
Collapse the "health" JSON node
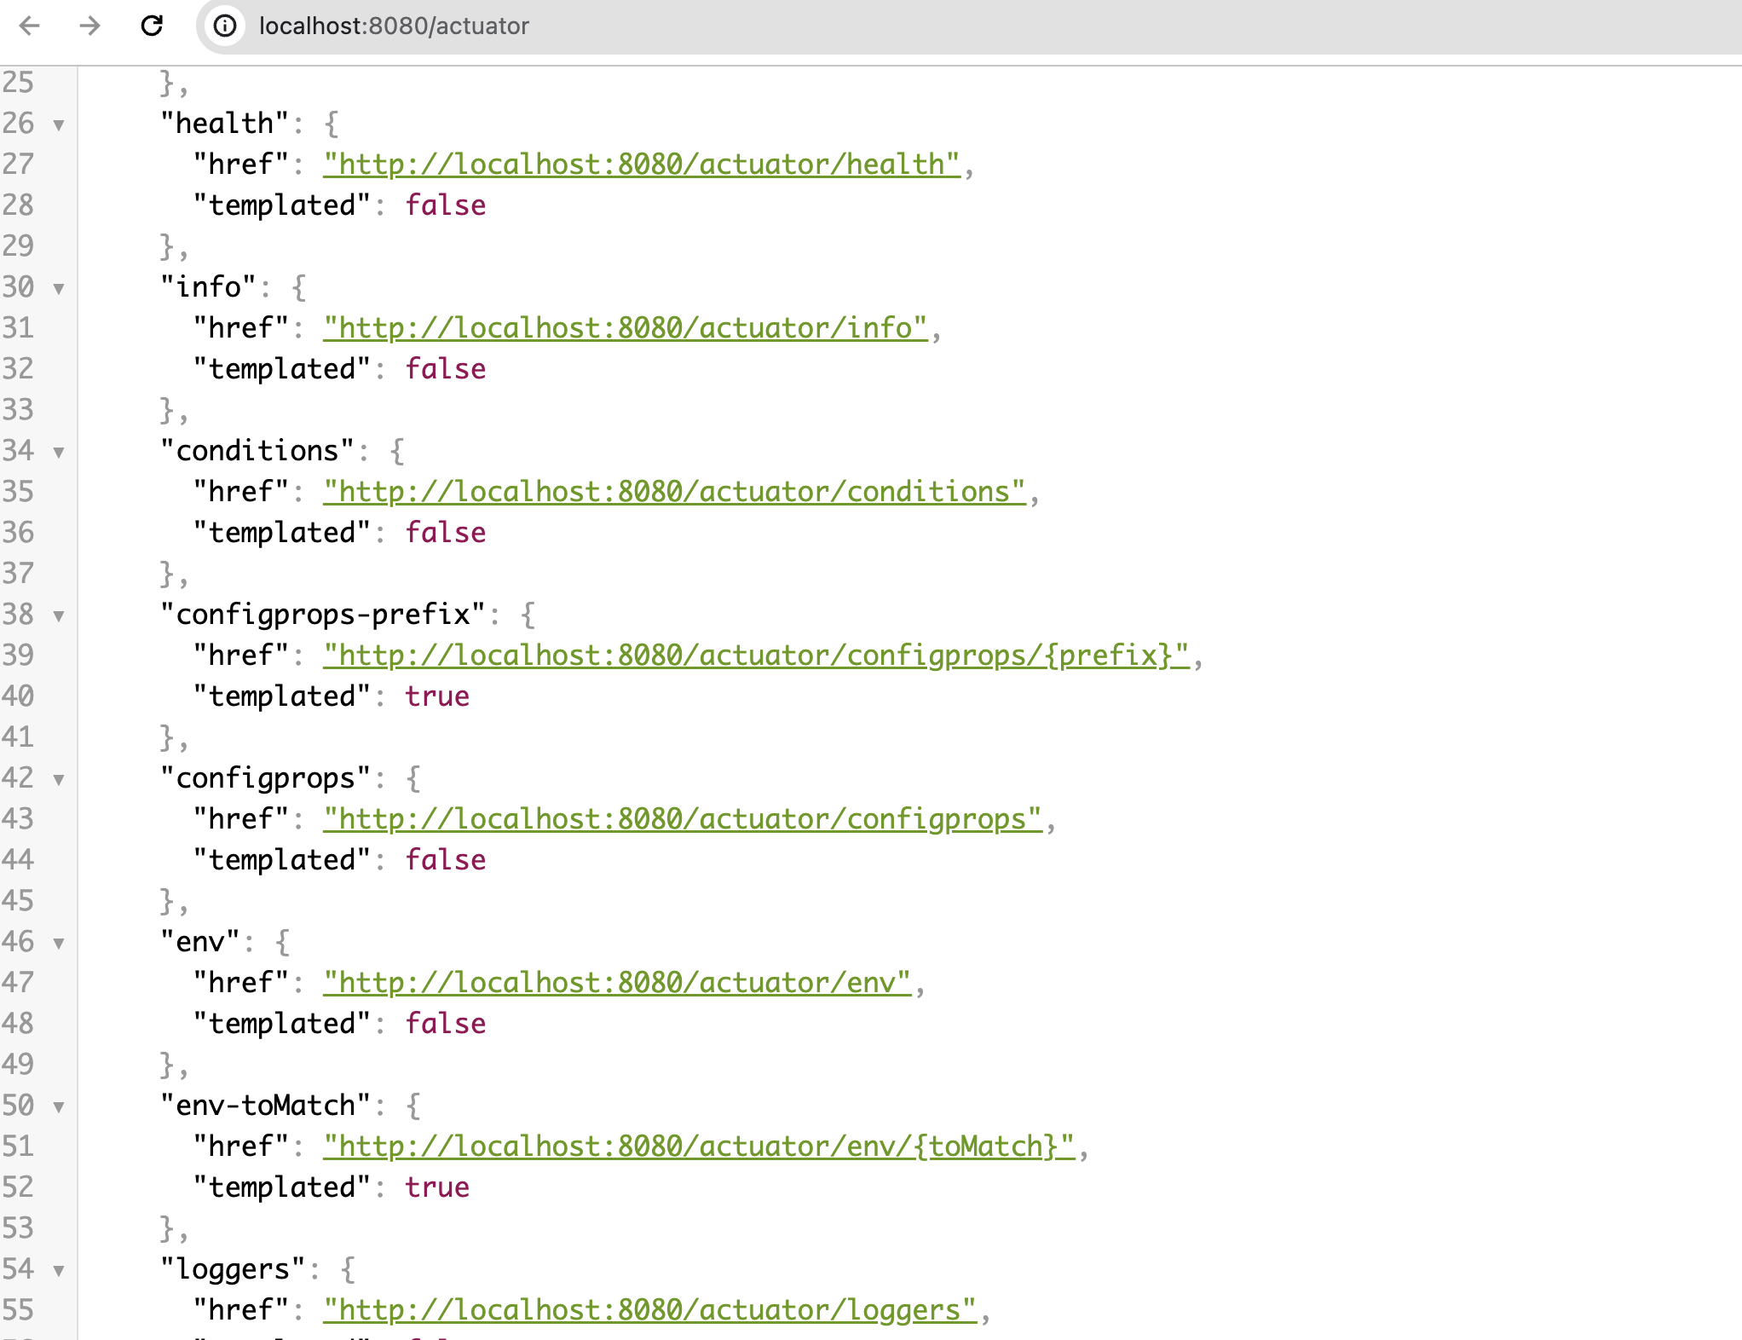click(x=59, y=125)
